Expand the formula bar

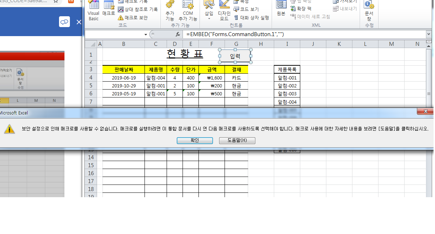coord(429,34)
